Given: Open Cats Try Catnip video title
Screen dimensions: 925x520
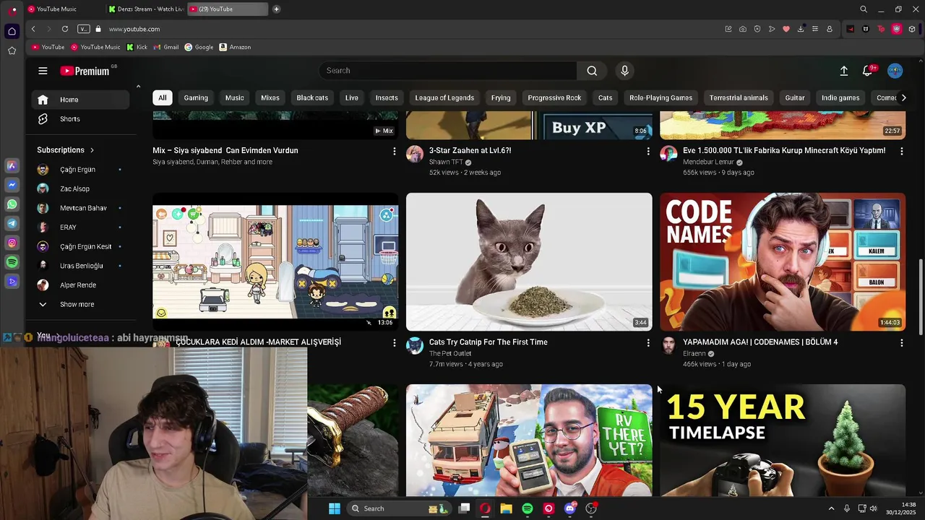Looking at the screenshot, I should tap(489, 342).
